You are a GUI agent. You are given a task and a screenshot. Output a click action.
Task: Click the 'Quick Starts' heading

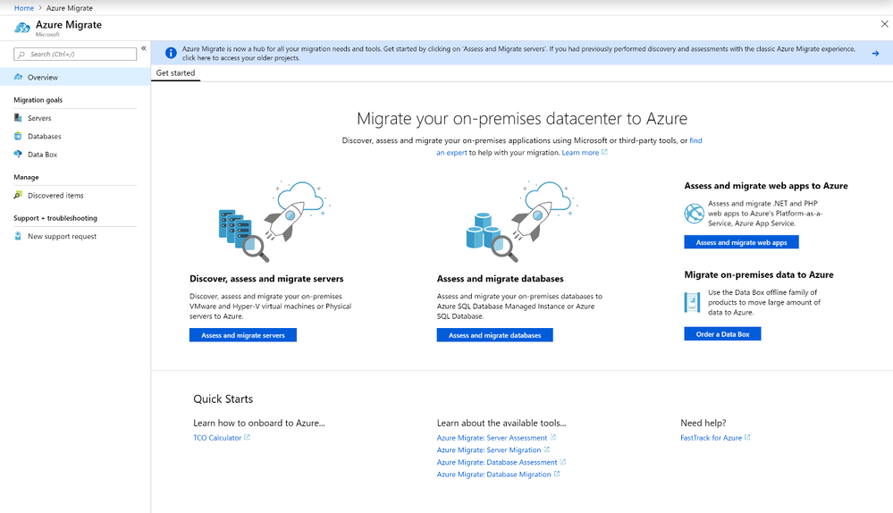click(223, 399)
